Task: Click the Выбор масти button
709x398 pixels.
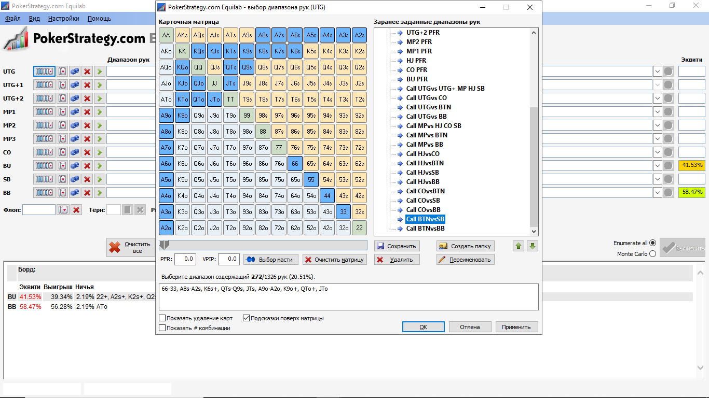Action: point(270,260)
